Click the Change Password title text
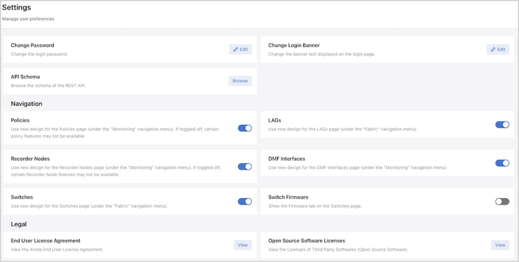 [x=32, y=46]
